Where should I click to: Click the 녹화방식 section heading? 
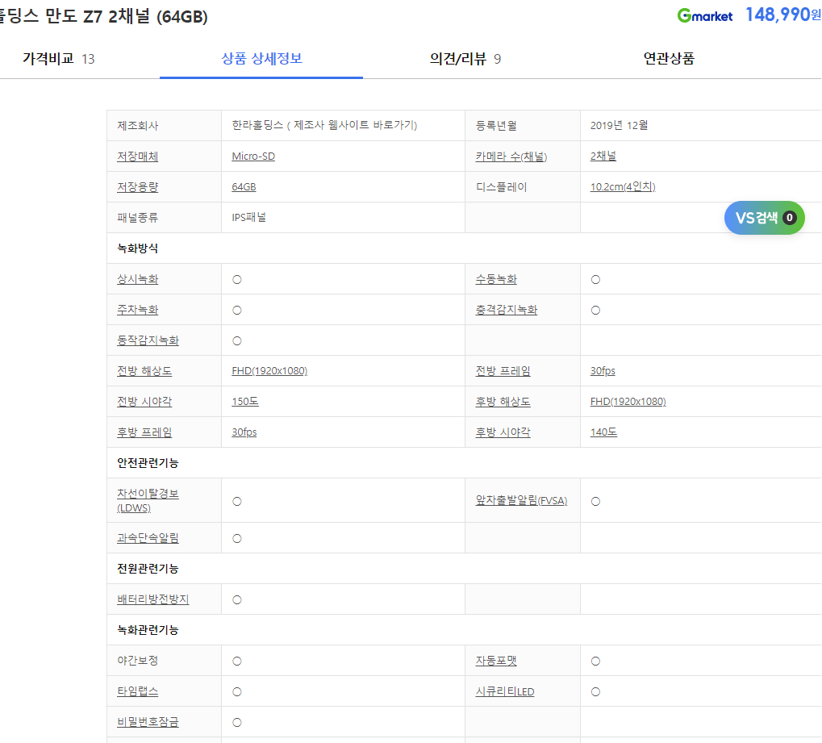(137, 248)
